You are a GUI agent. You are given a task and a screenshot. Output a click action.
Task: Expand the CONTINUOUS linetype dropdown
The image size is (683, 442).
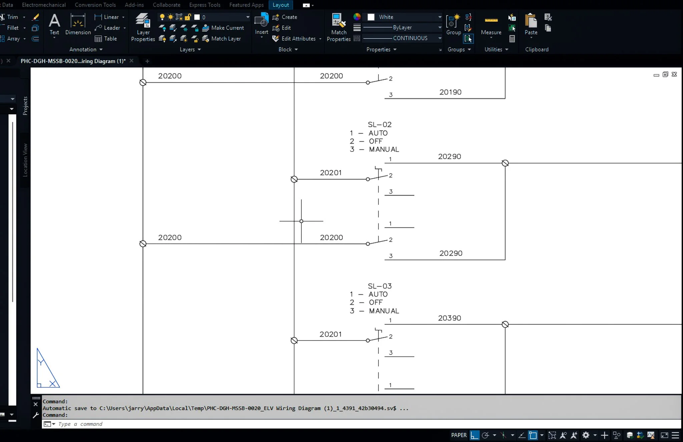point(440,38)
